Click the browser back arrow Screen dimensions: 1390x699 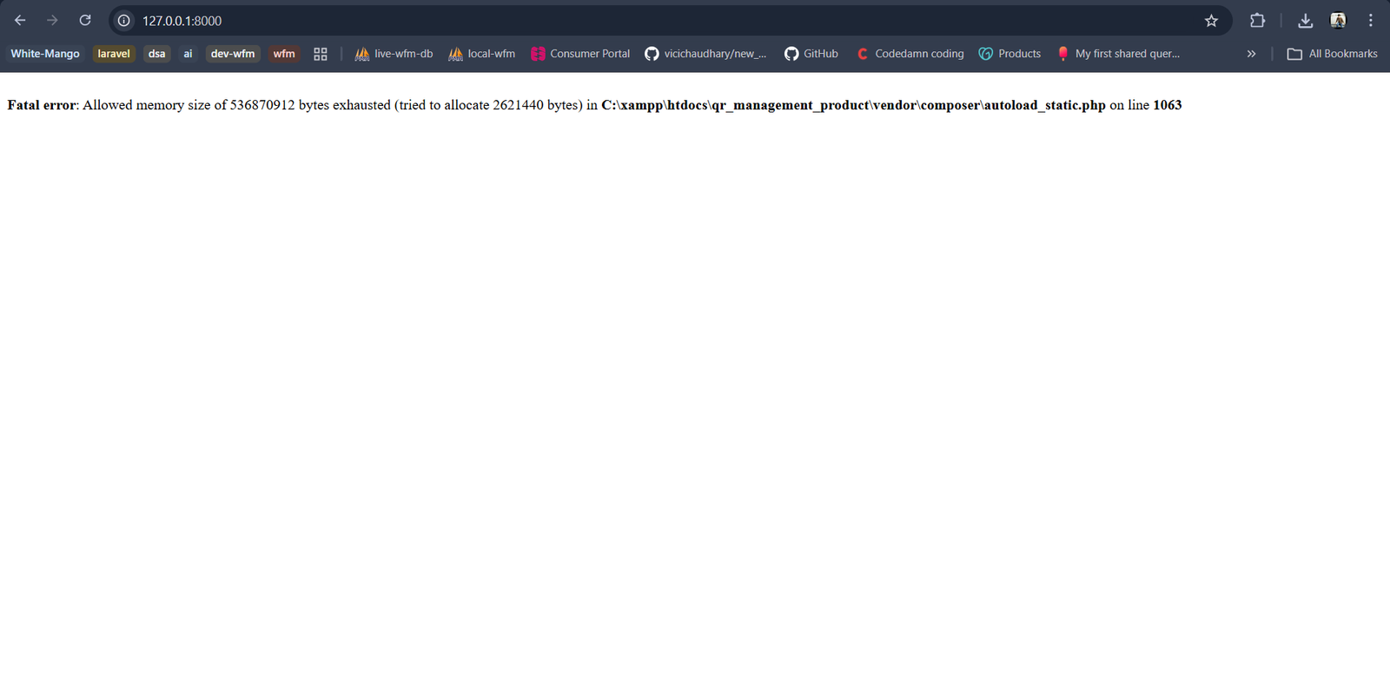pyautogui.click(x=20, y=20)
